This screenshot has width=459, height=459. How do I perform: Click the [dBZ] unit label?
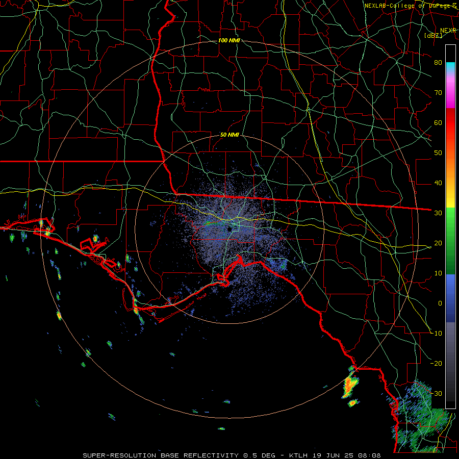pos(433,35)
